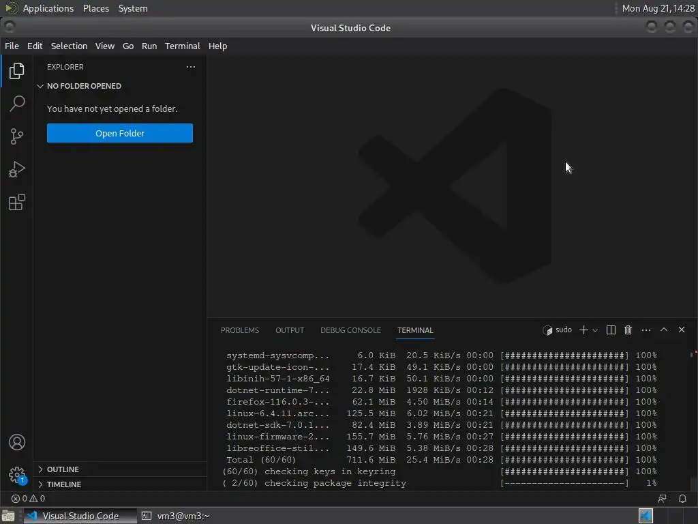Open the Accounts icon in activity bar

[x=17, y=442]
